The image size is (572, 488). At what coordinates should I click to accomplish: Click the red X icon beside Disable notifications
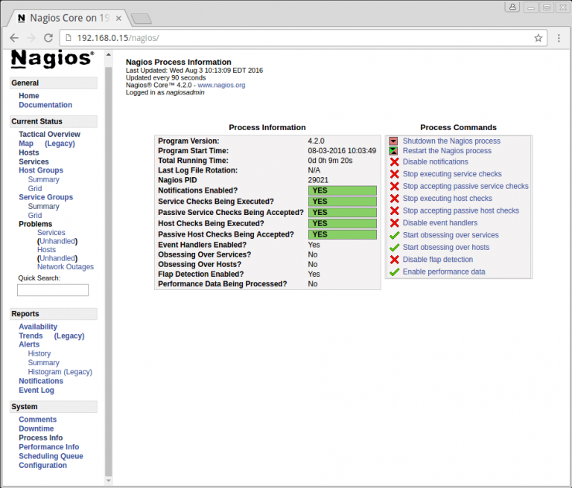[x=394, y=161]
